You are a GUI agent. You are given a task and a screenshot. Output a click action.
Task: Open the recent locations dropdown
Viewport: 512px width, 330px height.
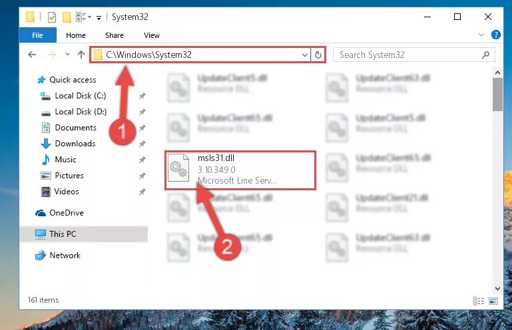pos(67,55)
